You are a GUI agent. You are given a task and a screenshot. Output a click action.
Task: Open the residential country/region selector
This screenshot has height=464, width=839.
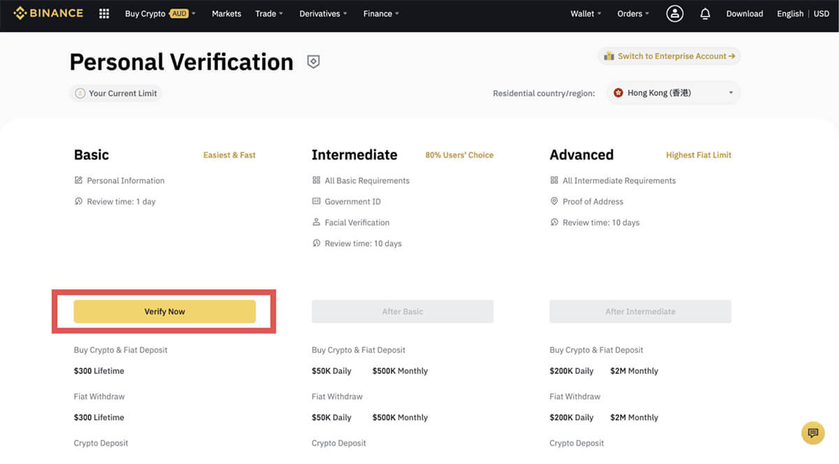pos(673,93)
